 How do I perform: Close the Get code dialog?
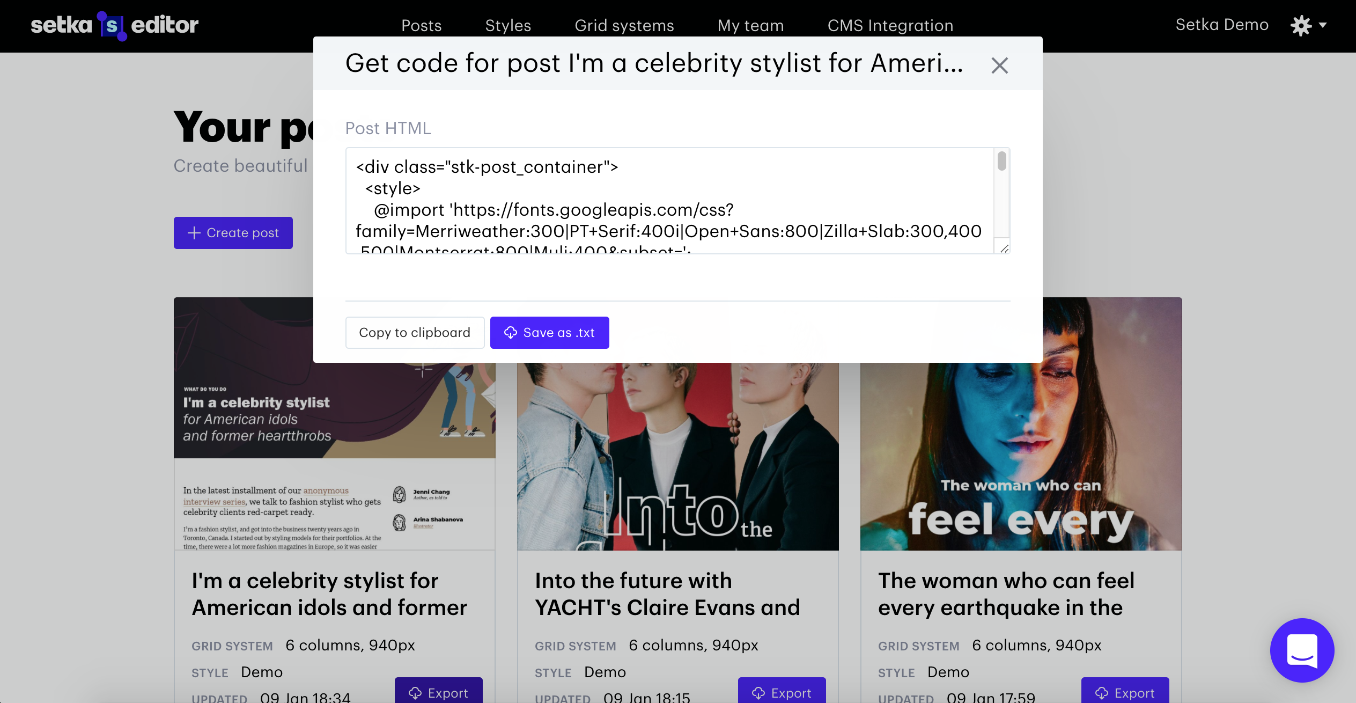(999, 65)
